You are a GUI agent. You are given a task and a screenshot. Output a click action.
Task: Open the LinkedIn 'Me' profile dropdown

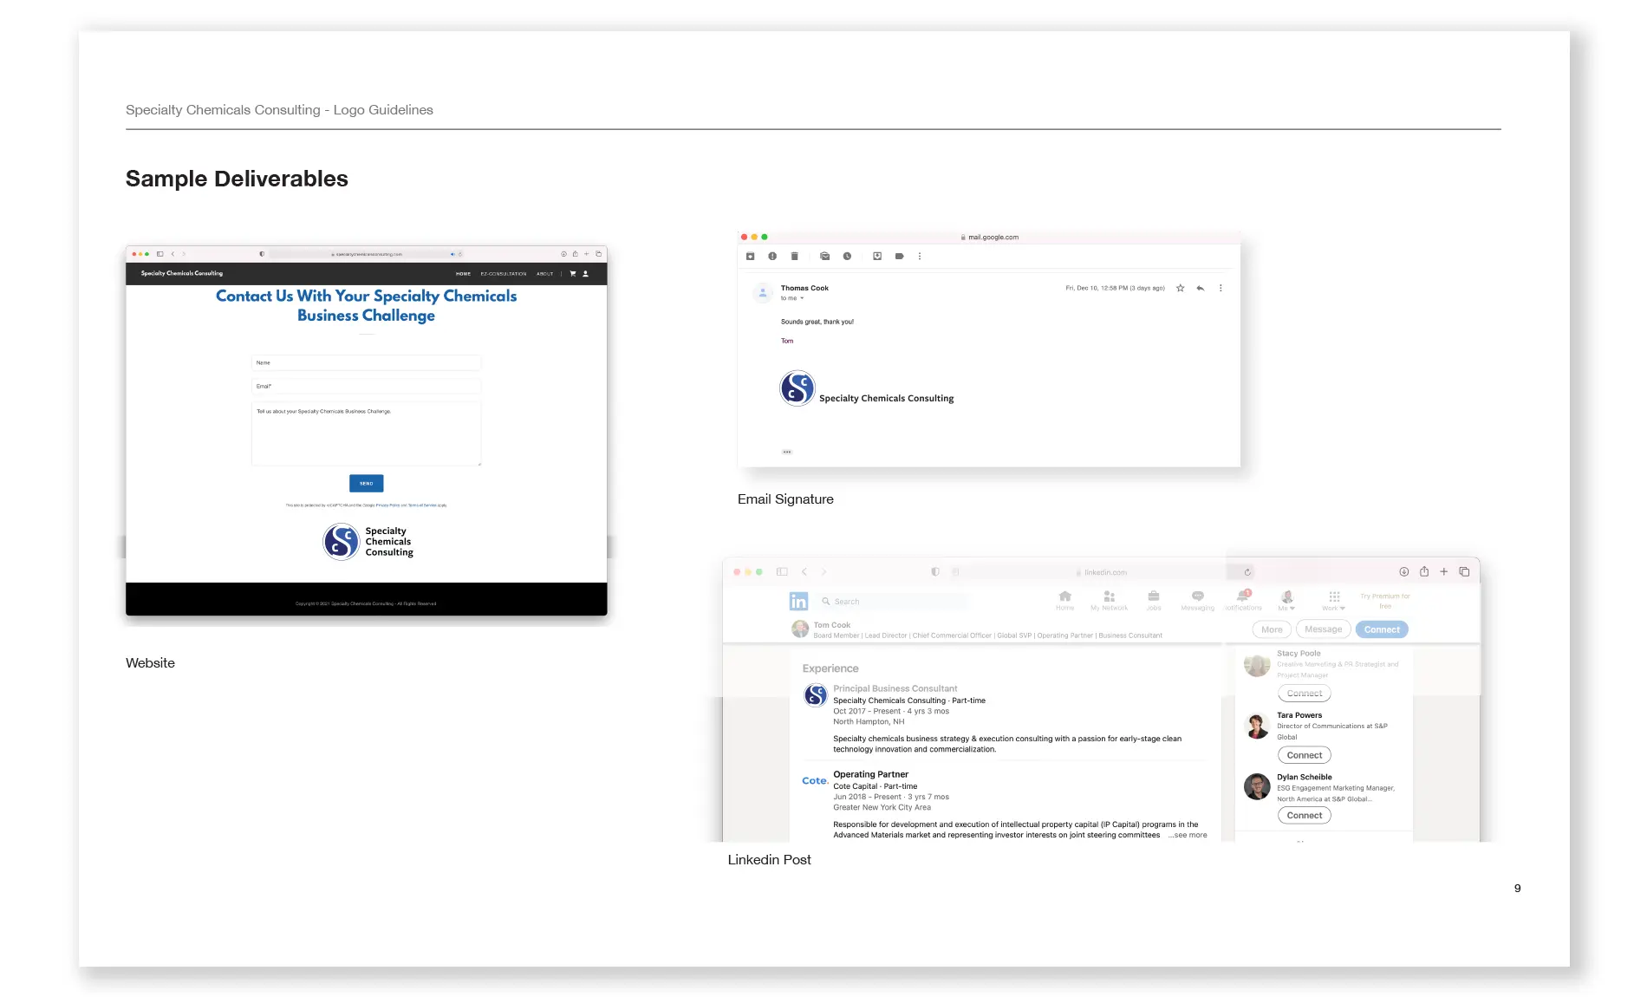pos(1287,600)
